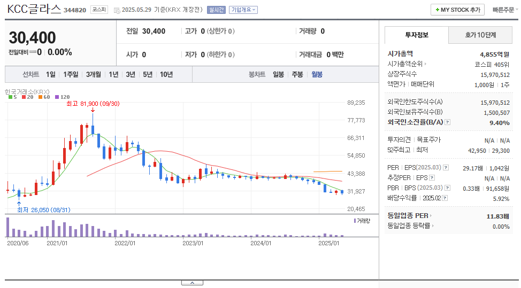Click the 코스피 market badge
This screenshot has height=288, width=521.
click(99, 10)
